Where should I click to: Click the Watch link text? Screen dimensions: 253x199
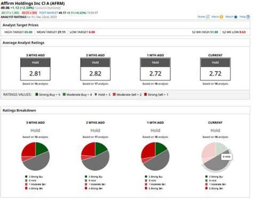pyautogui.click(x=229, y=17)
